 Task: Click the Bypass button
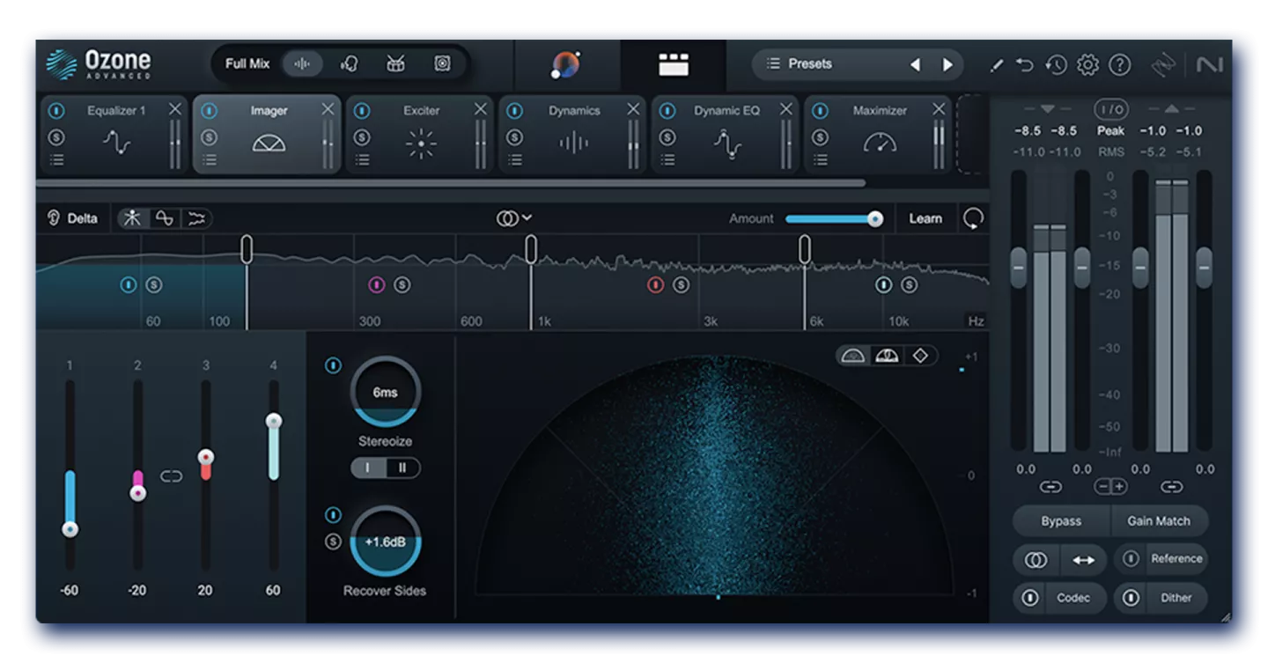coord(1061,521)
